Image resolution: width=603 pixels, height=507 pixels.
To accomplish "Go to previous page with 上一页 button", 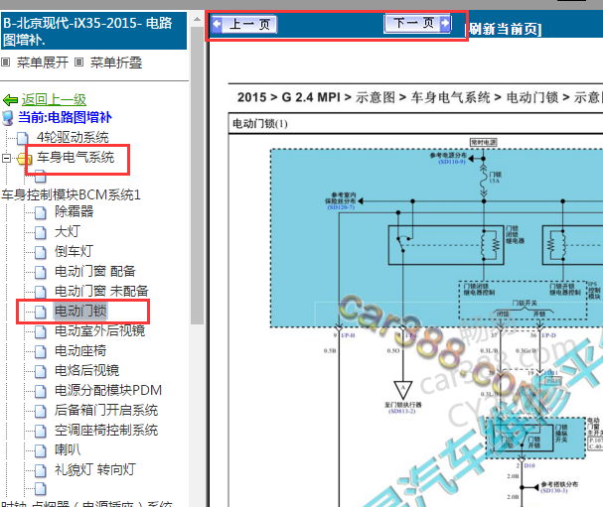I will tap(243, 24).
